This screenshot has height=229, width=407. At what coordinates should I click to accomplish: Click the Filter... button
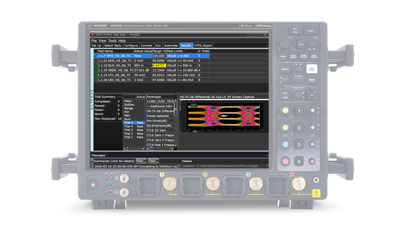(141, 161)
